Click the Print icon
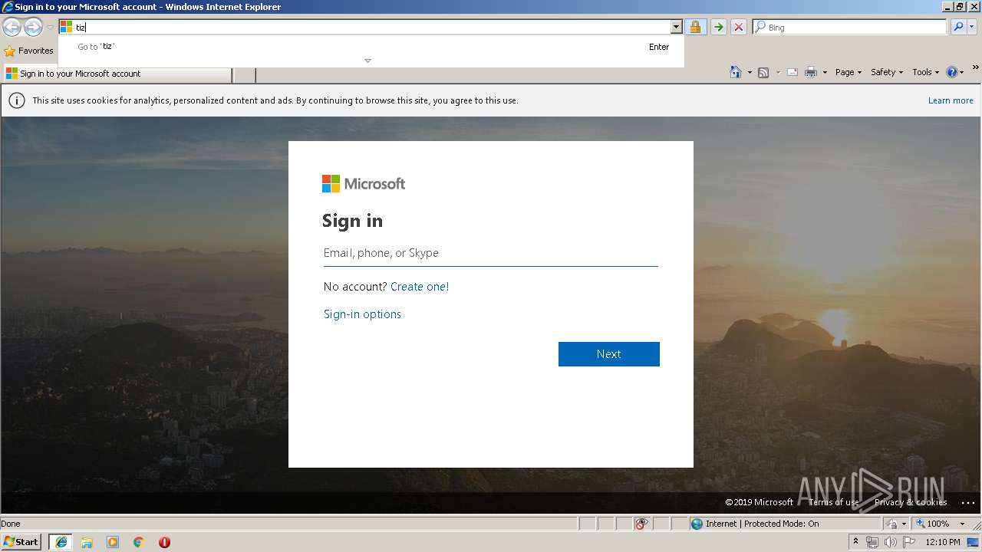The image size is (982, 552). 810,72
